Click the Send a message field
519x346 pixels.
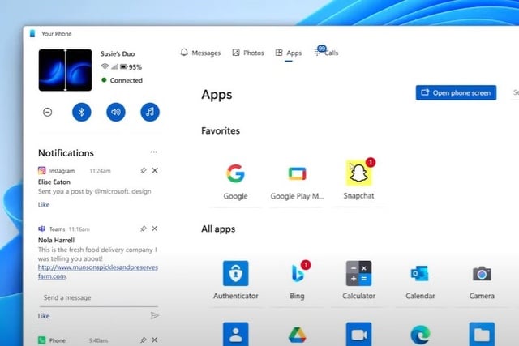click(x=89, y=297)
